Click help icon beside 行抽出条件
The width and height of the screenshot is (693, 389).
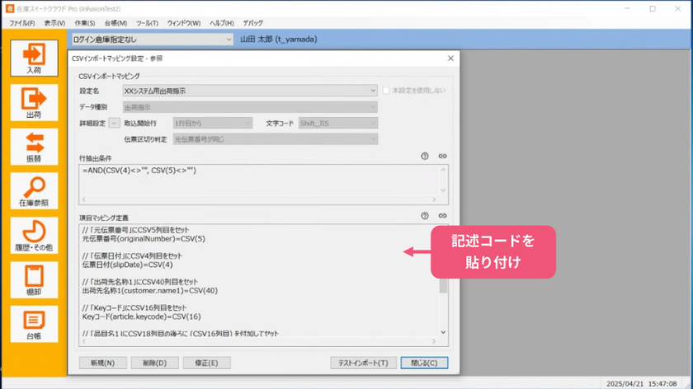tap(425, 156)
